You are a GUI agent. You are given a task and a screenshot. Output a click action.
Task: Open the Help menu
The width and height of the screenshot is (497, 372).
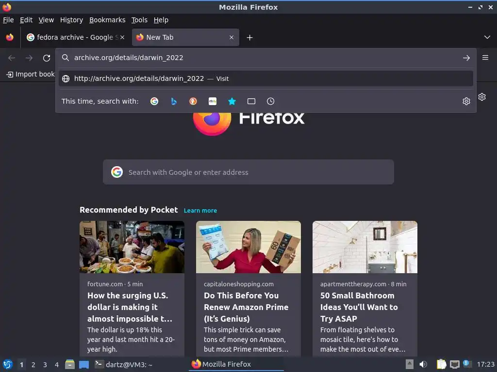(x=161, y=20)
